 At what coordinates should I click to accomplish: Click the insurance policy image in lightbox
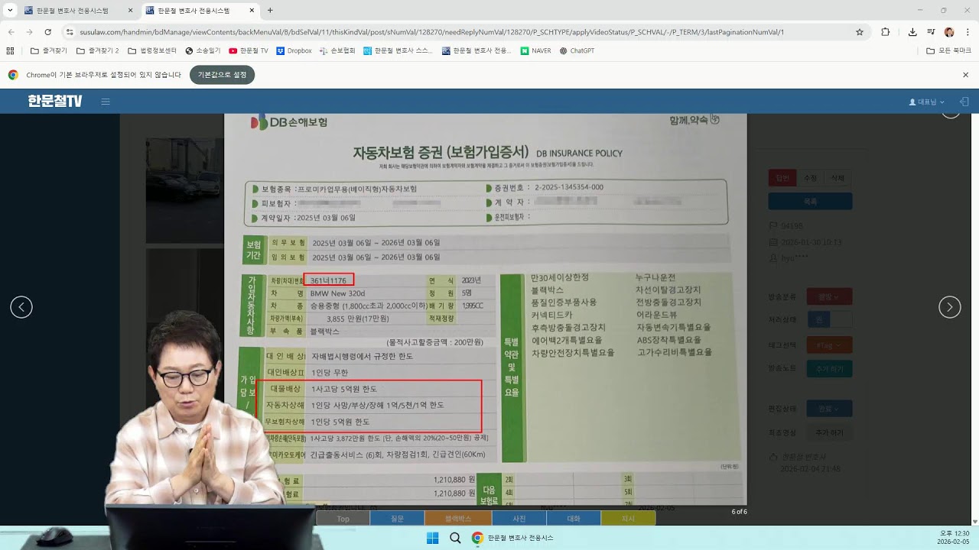click(485, 309)
